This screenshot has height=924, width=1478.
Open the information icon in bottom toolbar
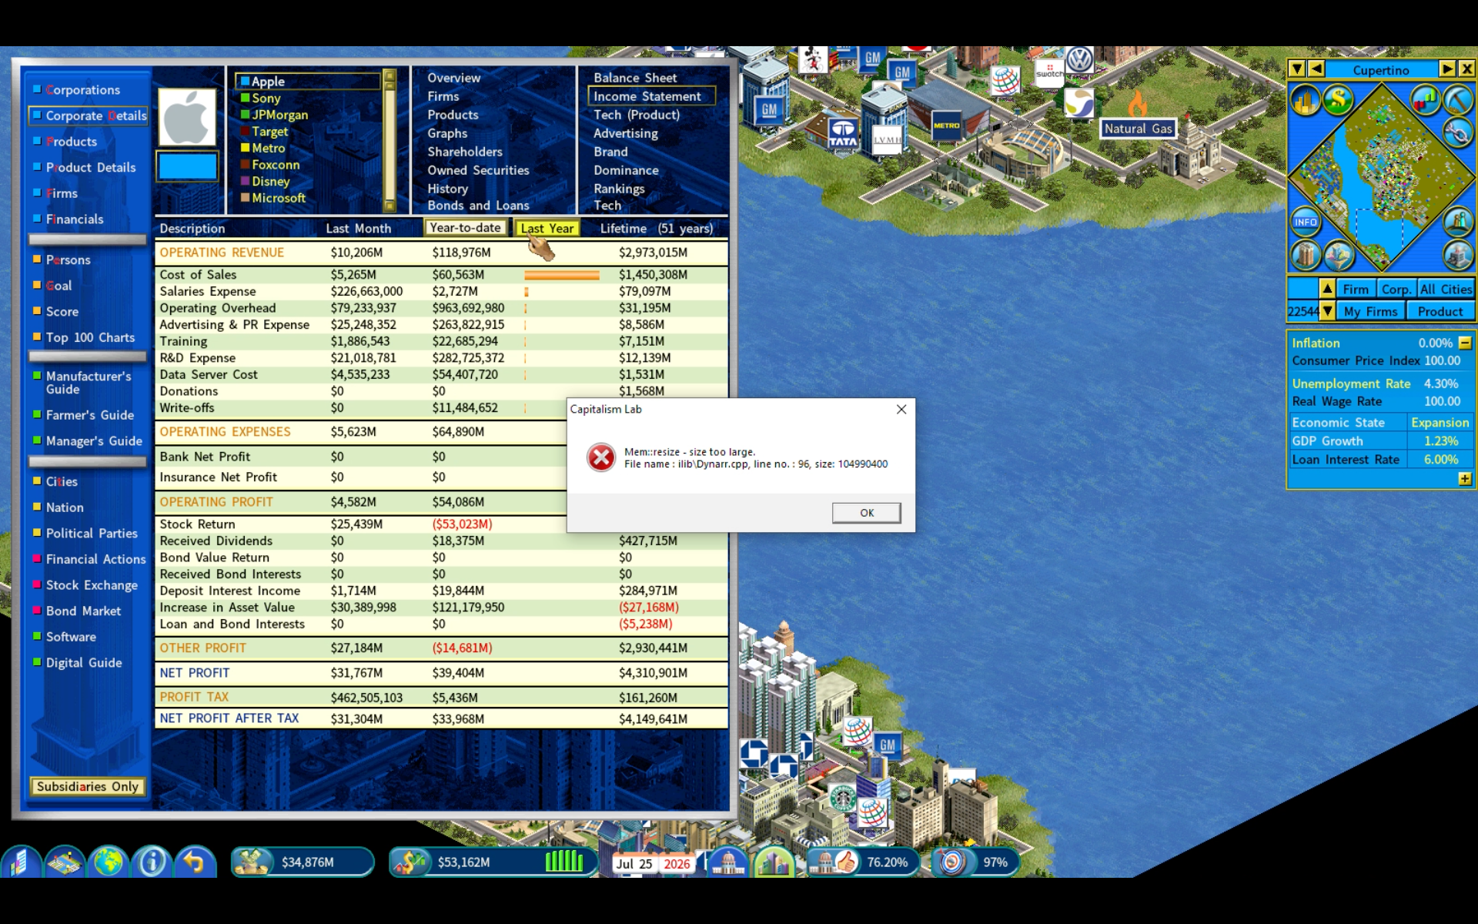coord(152,862)
